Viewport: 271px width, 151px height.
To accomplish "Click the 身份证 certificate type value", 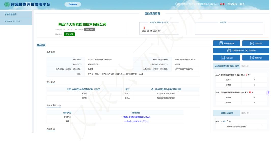I will pyautogui.click(x=90, y=69).
